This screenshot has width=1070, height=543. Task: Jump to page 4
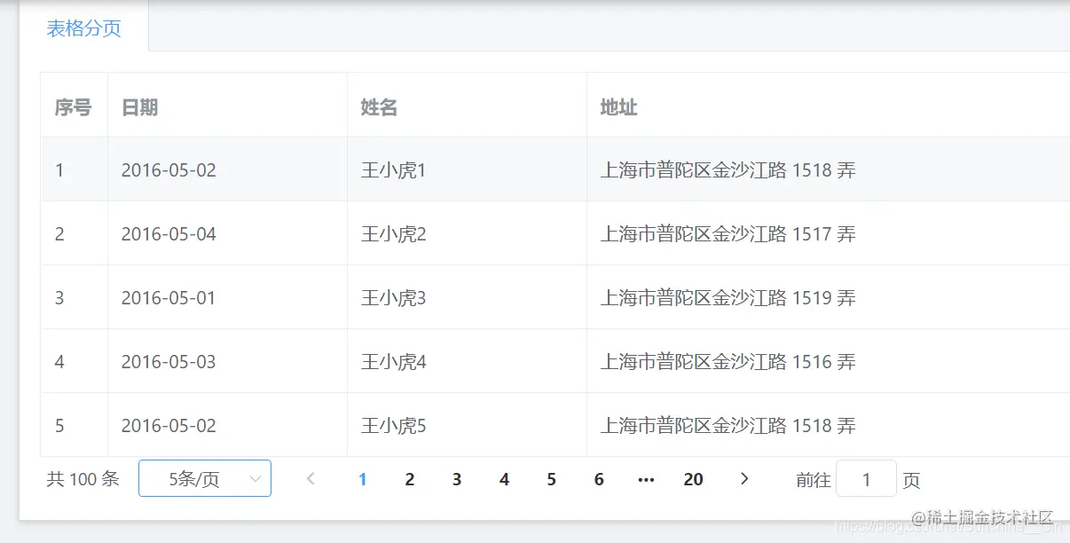504,479
